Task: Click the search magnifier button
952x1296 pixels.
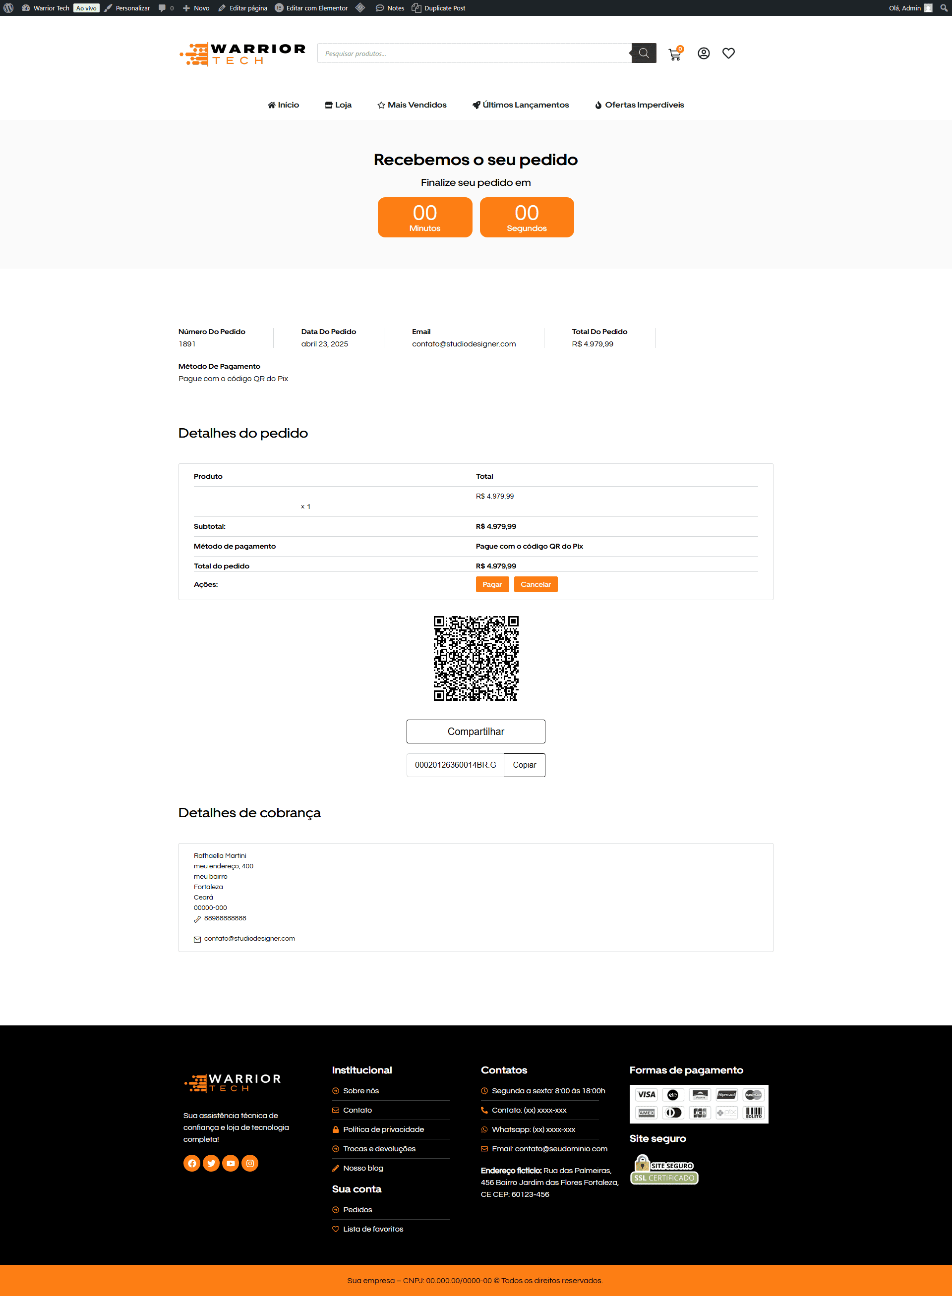Action: (x=644, y=54)
